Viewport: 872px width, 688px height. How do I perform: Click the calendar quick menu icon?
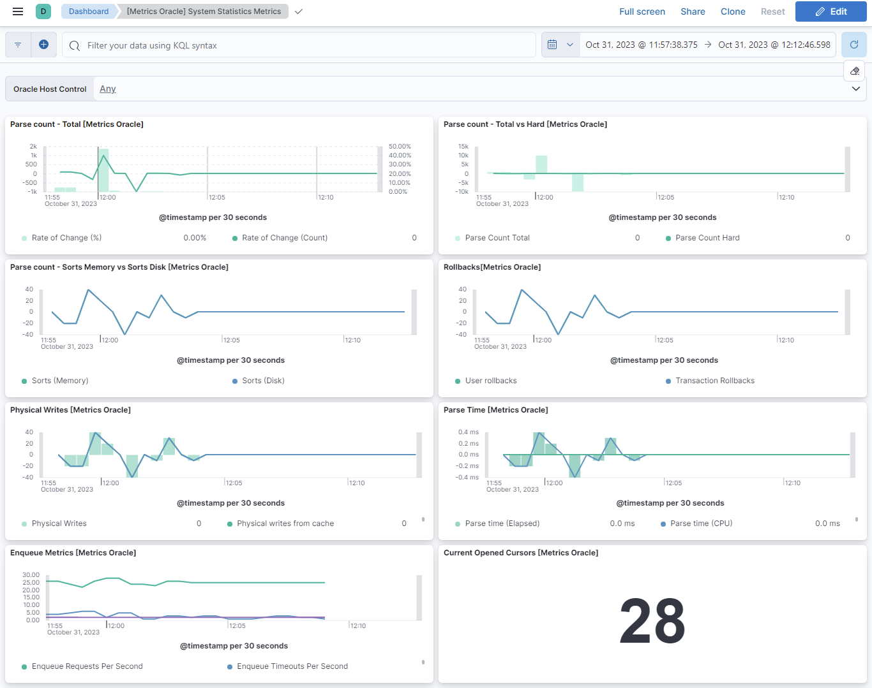[552, 45]
